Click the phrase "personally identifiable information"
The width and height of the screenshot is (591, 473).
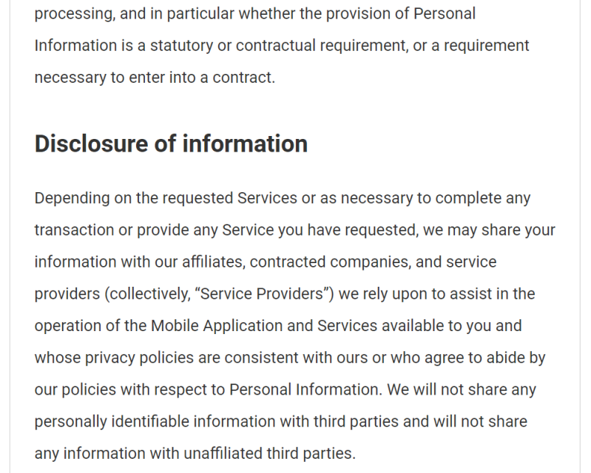tap(148, 421)
